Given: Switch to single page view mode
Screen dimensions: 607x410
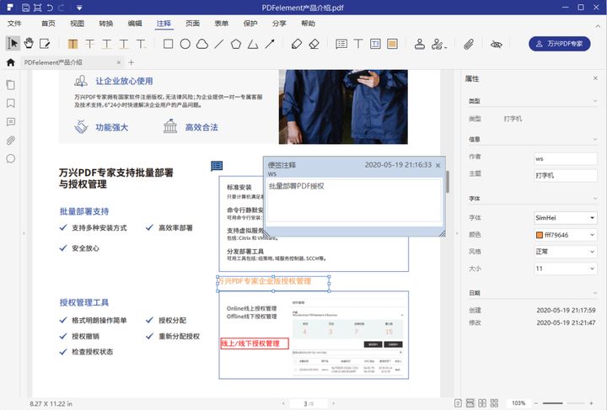Looking at the screenshot, I should click(x=458, y=403).
